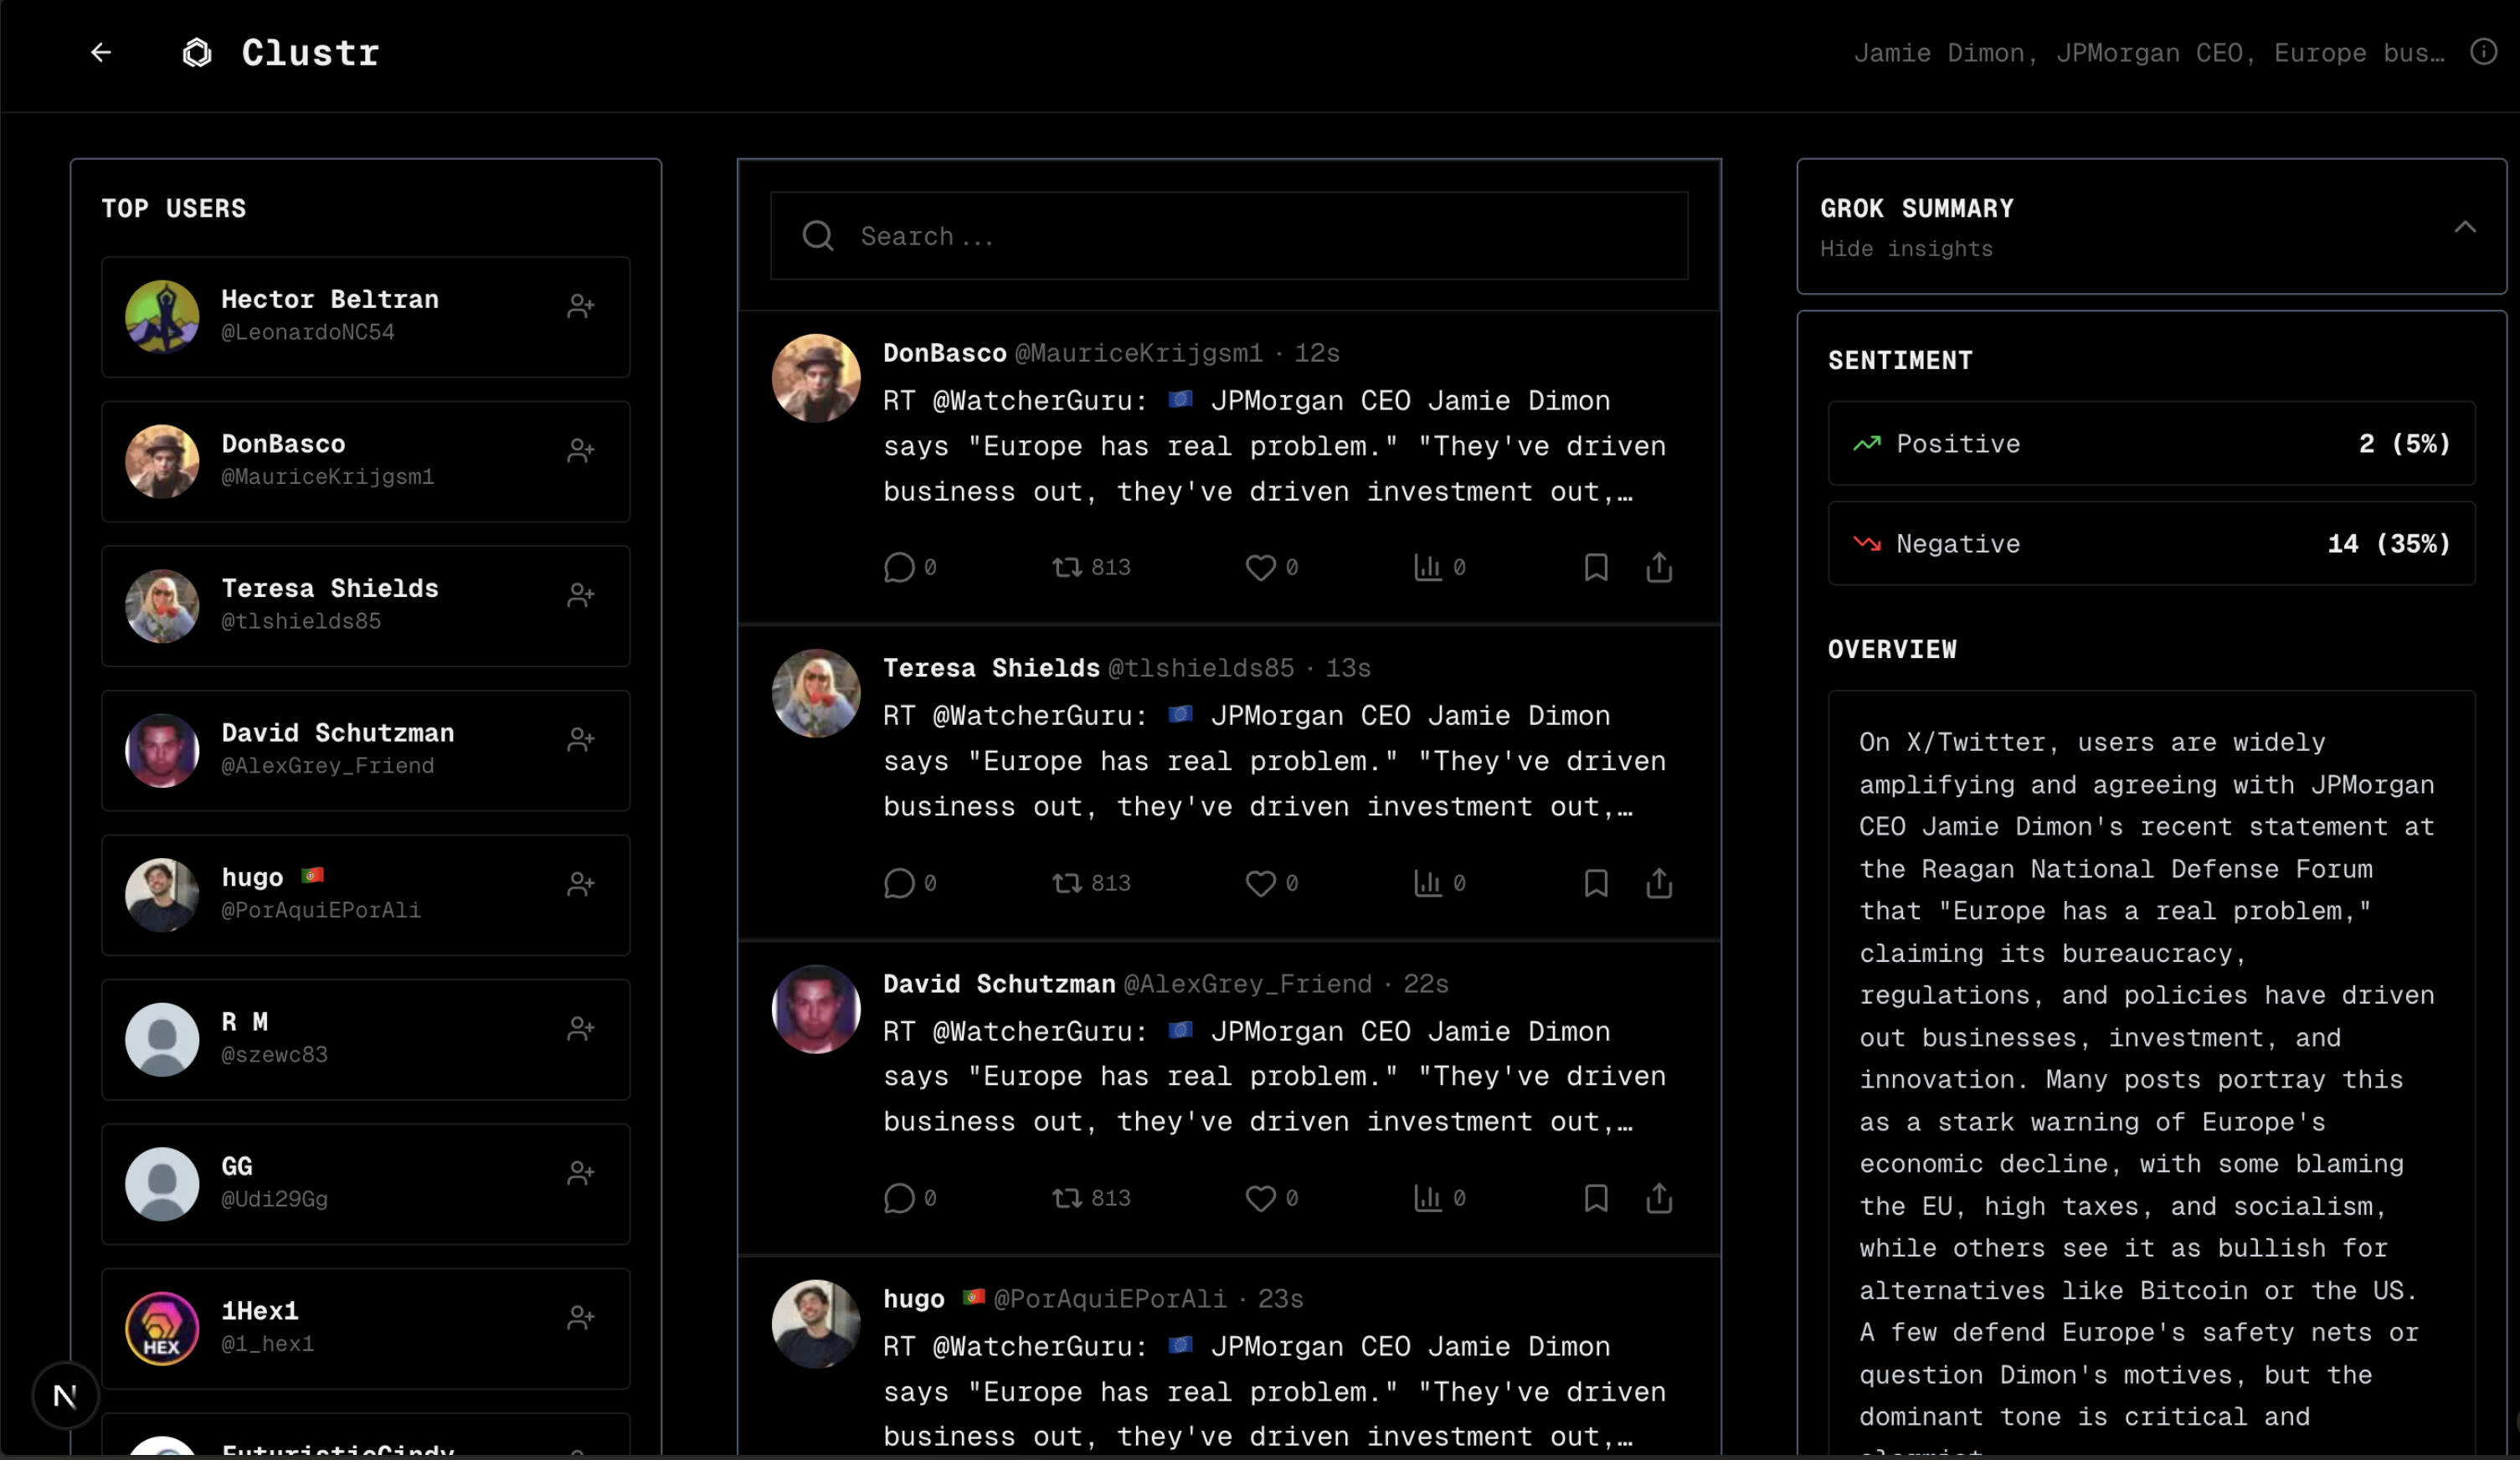View analytics on Teresa Shields' post

click(1427, 883)
